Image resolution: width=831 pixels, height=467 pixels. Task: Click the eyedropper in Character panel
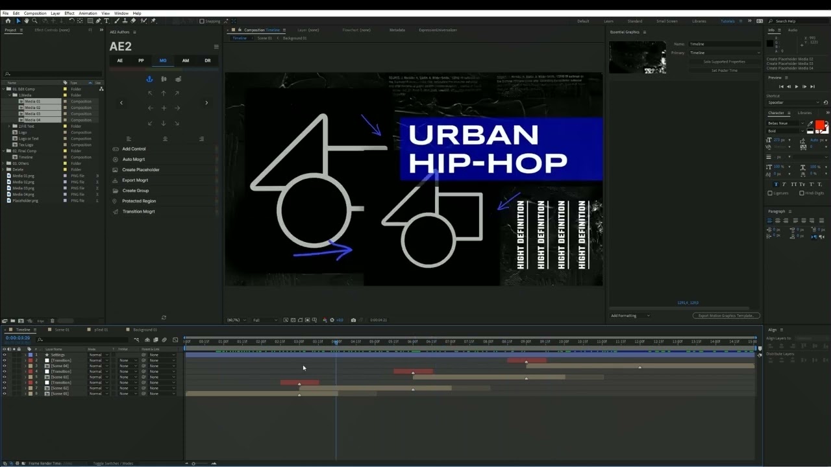tap(810, 123)
